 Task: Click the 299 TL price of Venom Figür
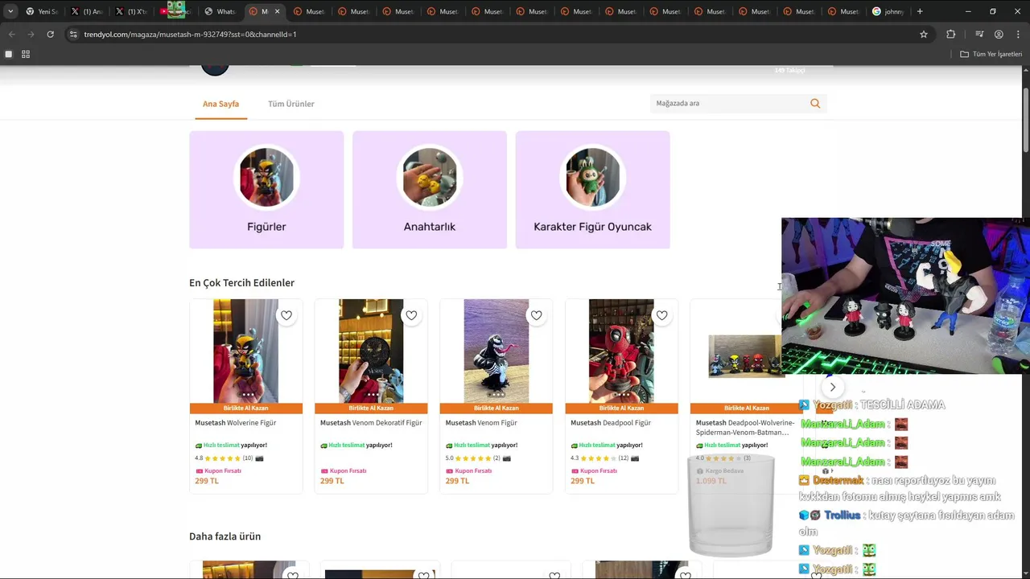tap(457, 481)
